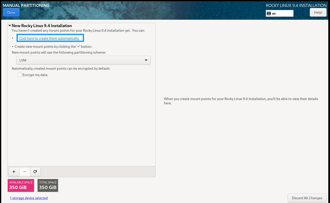
Task: Collapse the New Rocky Linux 9.4 Installation section
Action: point(10,26)
